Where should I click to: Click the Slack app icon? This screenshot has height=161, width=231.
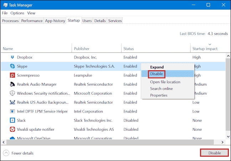click(12, 120)
